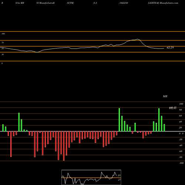Image resolution: width=185 pixels, height=185 pixels.
Task: Click the 302250 code in the header
Action: pyautogui.click(x=124, y=3)
